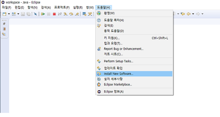Viewport: 220px width, 117px height.
Task: Select 도움말 목차(H) menu entry
Action: pyautogui.click(x=134, y=20)
